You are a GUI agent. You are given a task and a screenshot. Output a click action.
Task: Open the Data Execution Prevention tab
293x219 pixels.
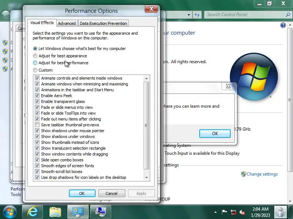tap(103, 23)
